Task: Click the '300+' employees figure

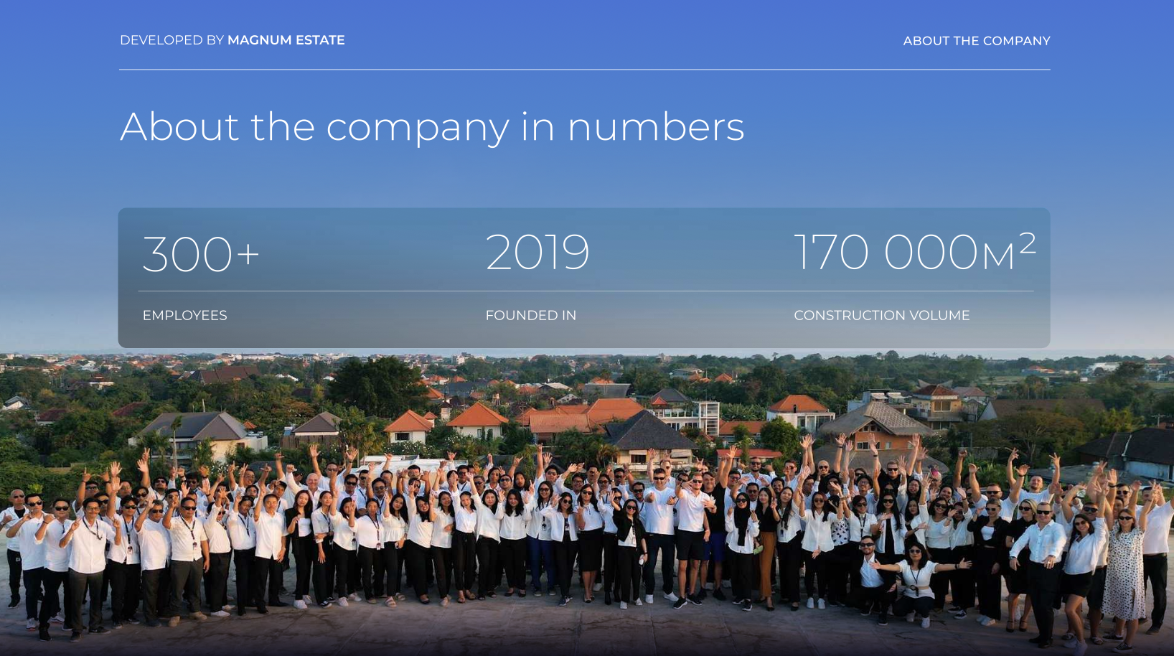Action: (x=201, y=254)
